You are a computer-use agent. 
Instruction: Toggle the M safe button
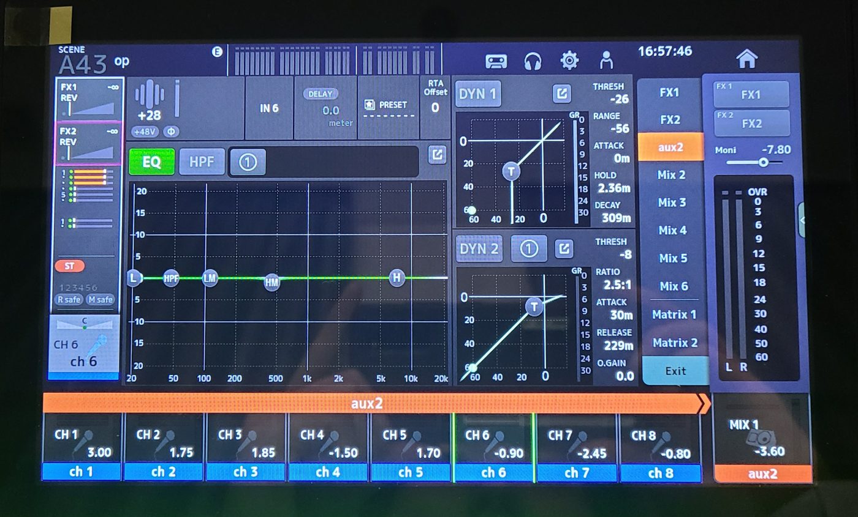[x=99, y=300]
